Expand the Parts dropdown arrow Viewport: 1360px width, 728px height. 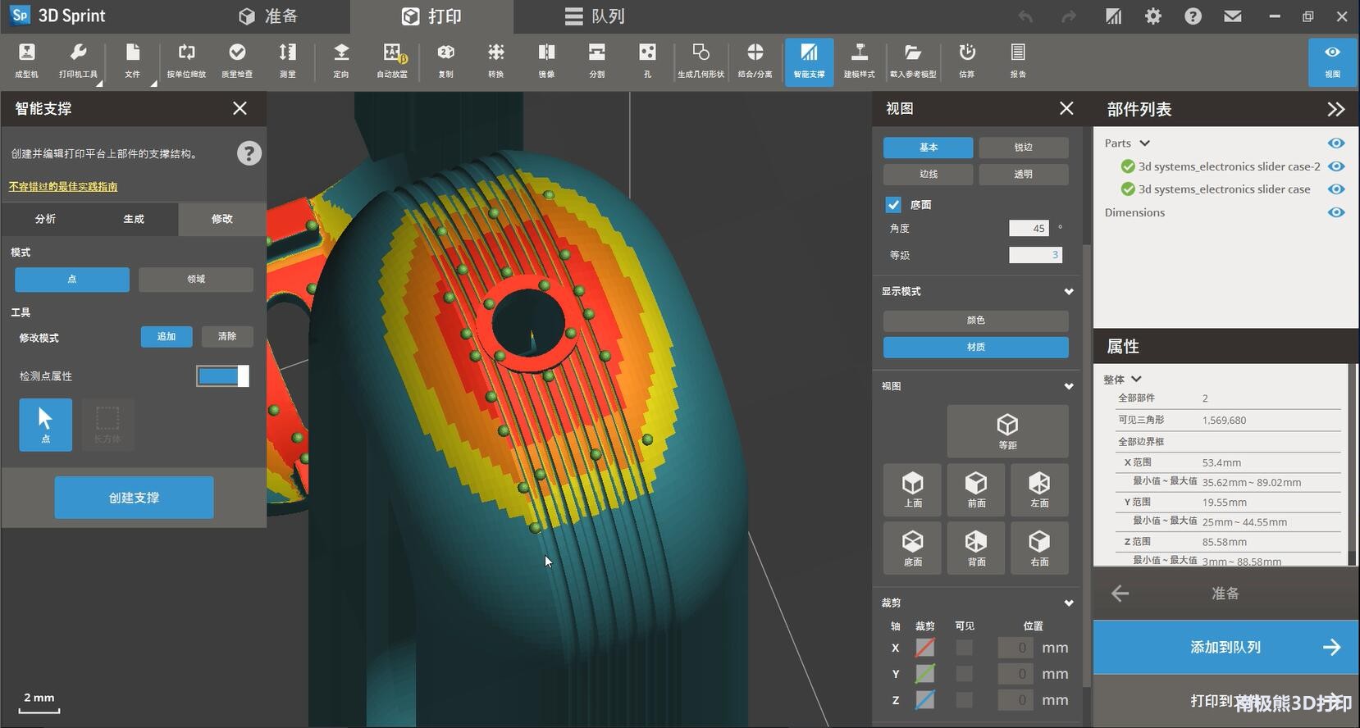(1145, 143)
